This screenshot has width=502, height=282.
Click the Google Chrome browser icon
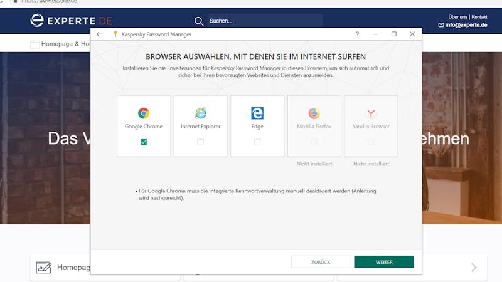pos(144,113)
